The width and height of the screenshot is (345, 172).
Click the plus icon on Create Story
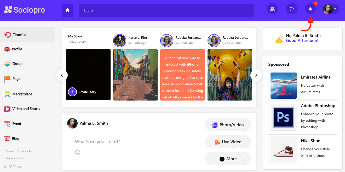point(72,92)
